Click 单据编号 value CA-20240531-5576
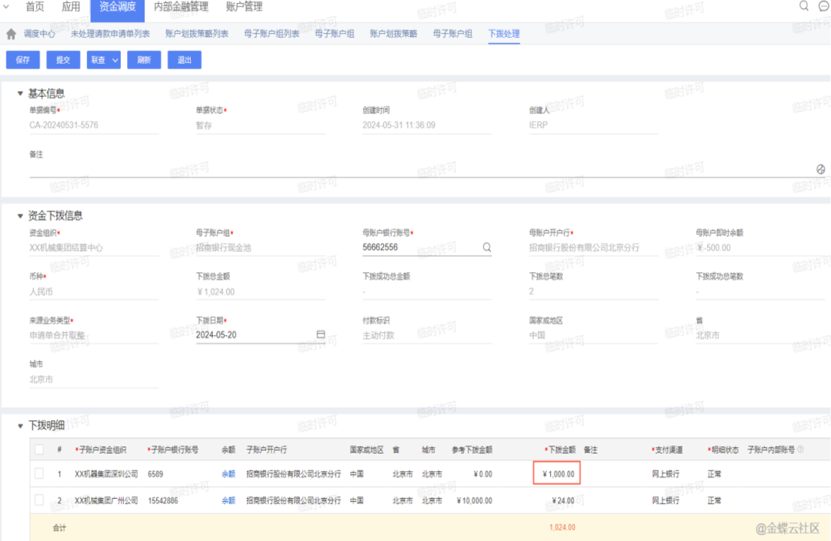 tap(64, 125)
